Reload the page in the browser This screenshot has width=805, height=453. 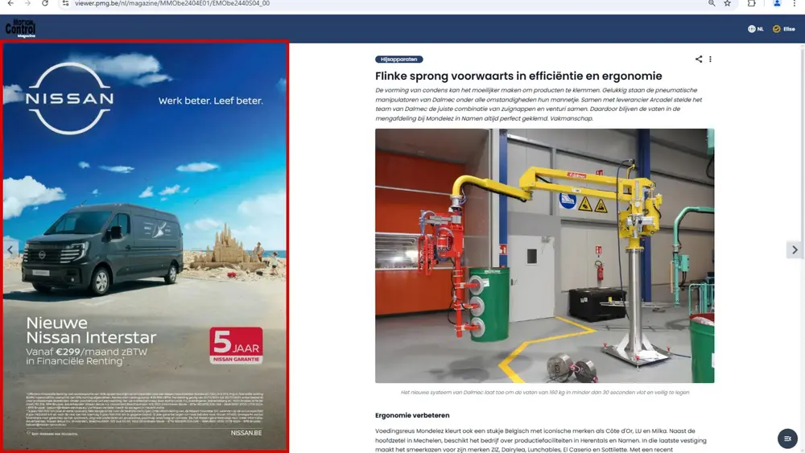[45, 4]
